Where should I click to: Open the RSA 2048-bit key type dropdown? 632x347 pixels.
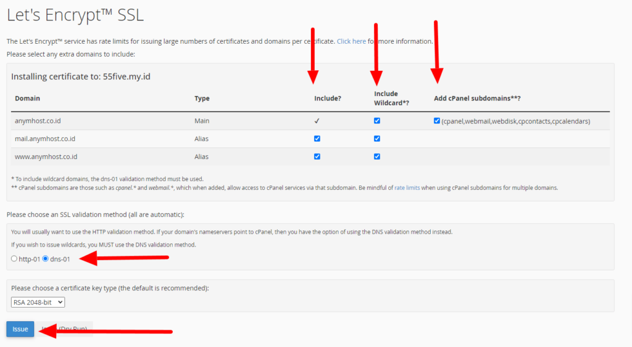click(38, 302)
